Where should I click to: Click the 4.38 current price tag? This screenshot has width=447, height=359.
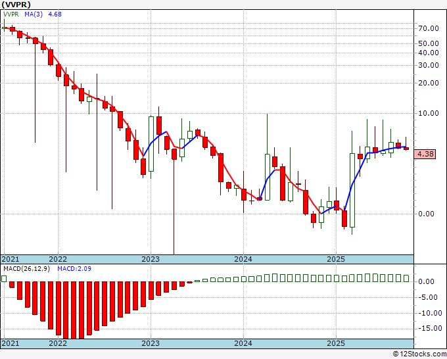tap(425, 154)
